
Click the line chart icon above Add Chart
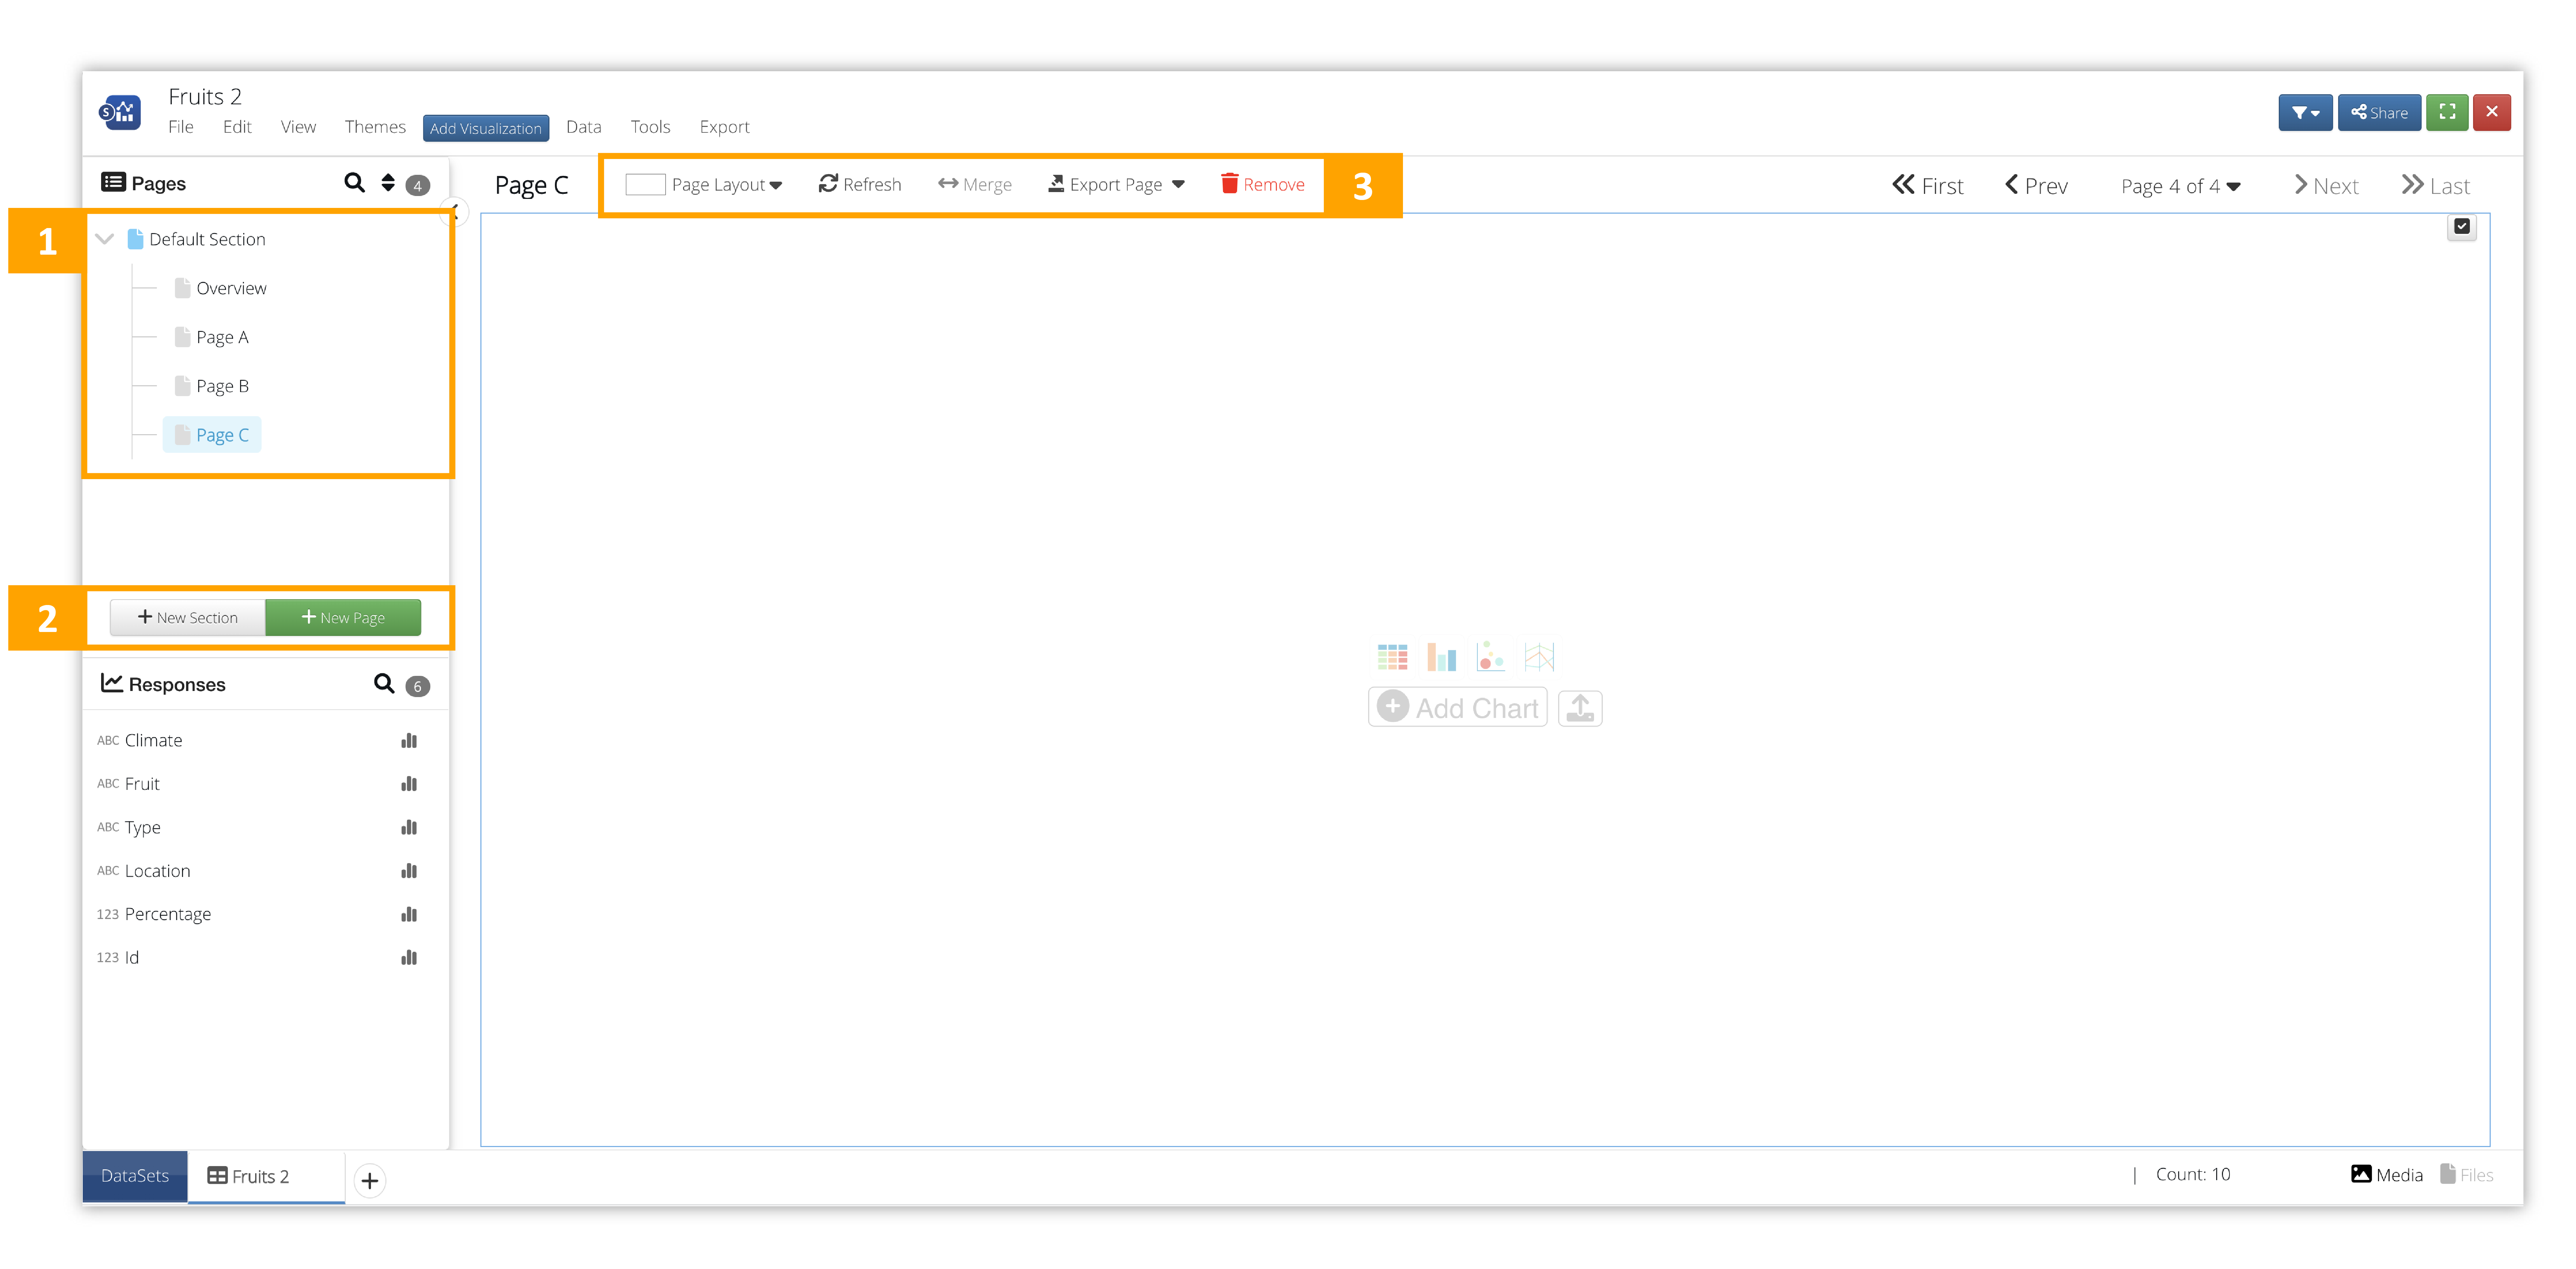[x=1539, y=657]
